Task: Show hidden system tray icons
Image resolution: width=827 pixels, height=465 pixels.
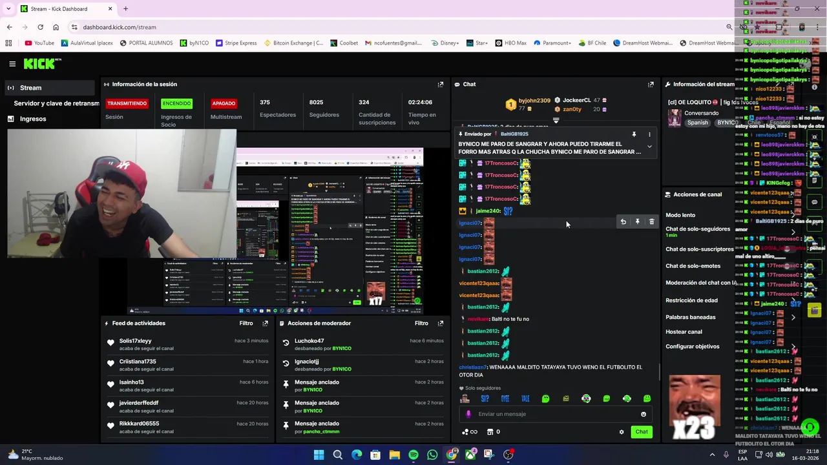Action: tap(712, 455)
